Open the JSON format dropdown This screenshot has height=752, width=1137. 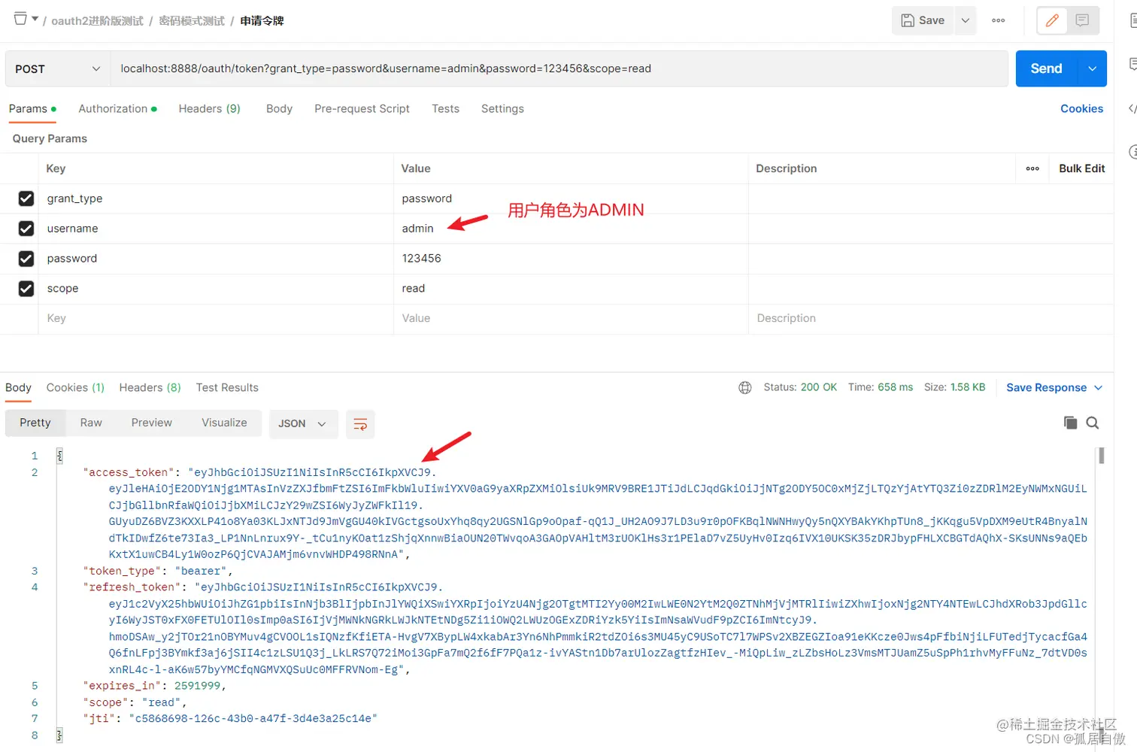(303, 424)
